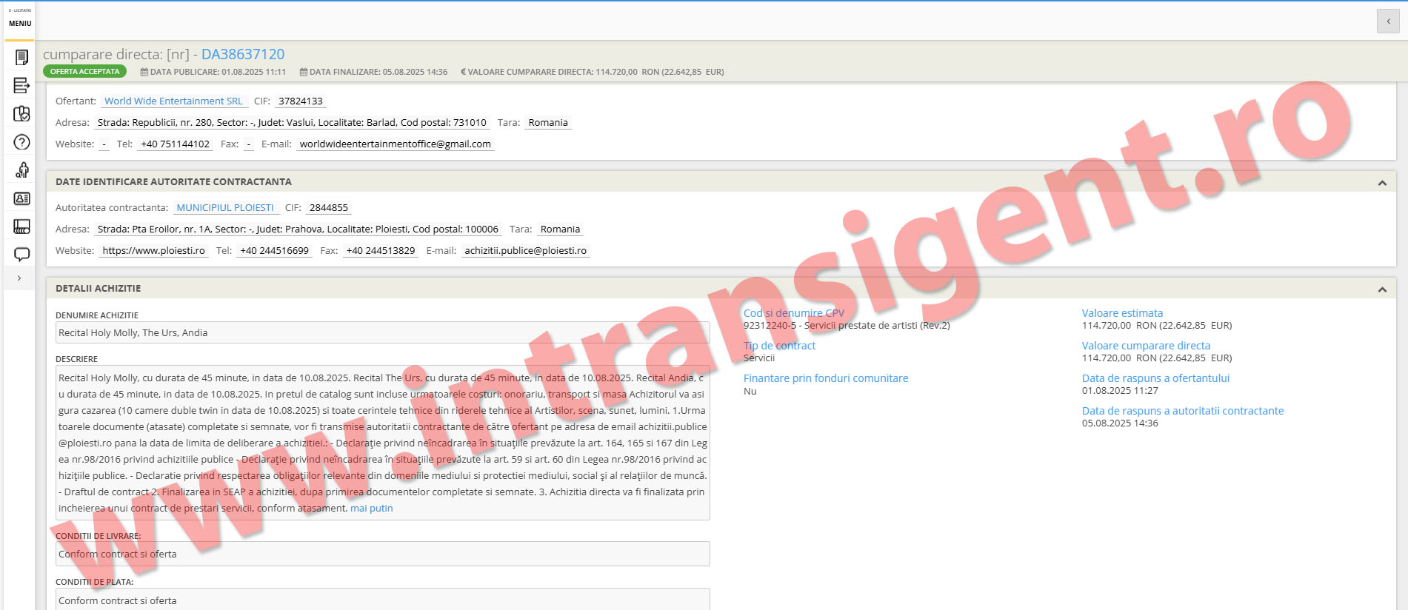The width and height of the screenshot is (1408, 610).
Task: Expand the sidebar with the arrow chevron
Action: click(x=19, y=278)
